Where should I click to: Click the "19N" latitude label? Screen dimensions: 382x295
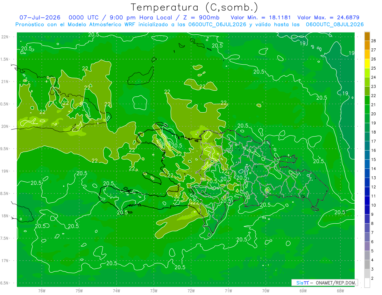click(x=5, y=171)
